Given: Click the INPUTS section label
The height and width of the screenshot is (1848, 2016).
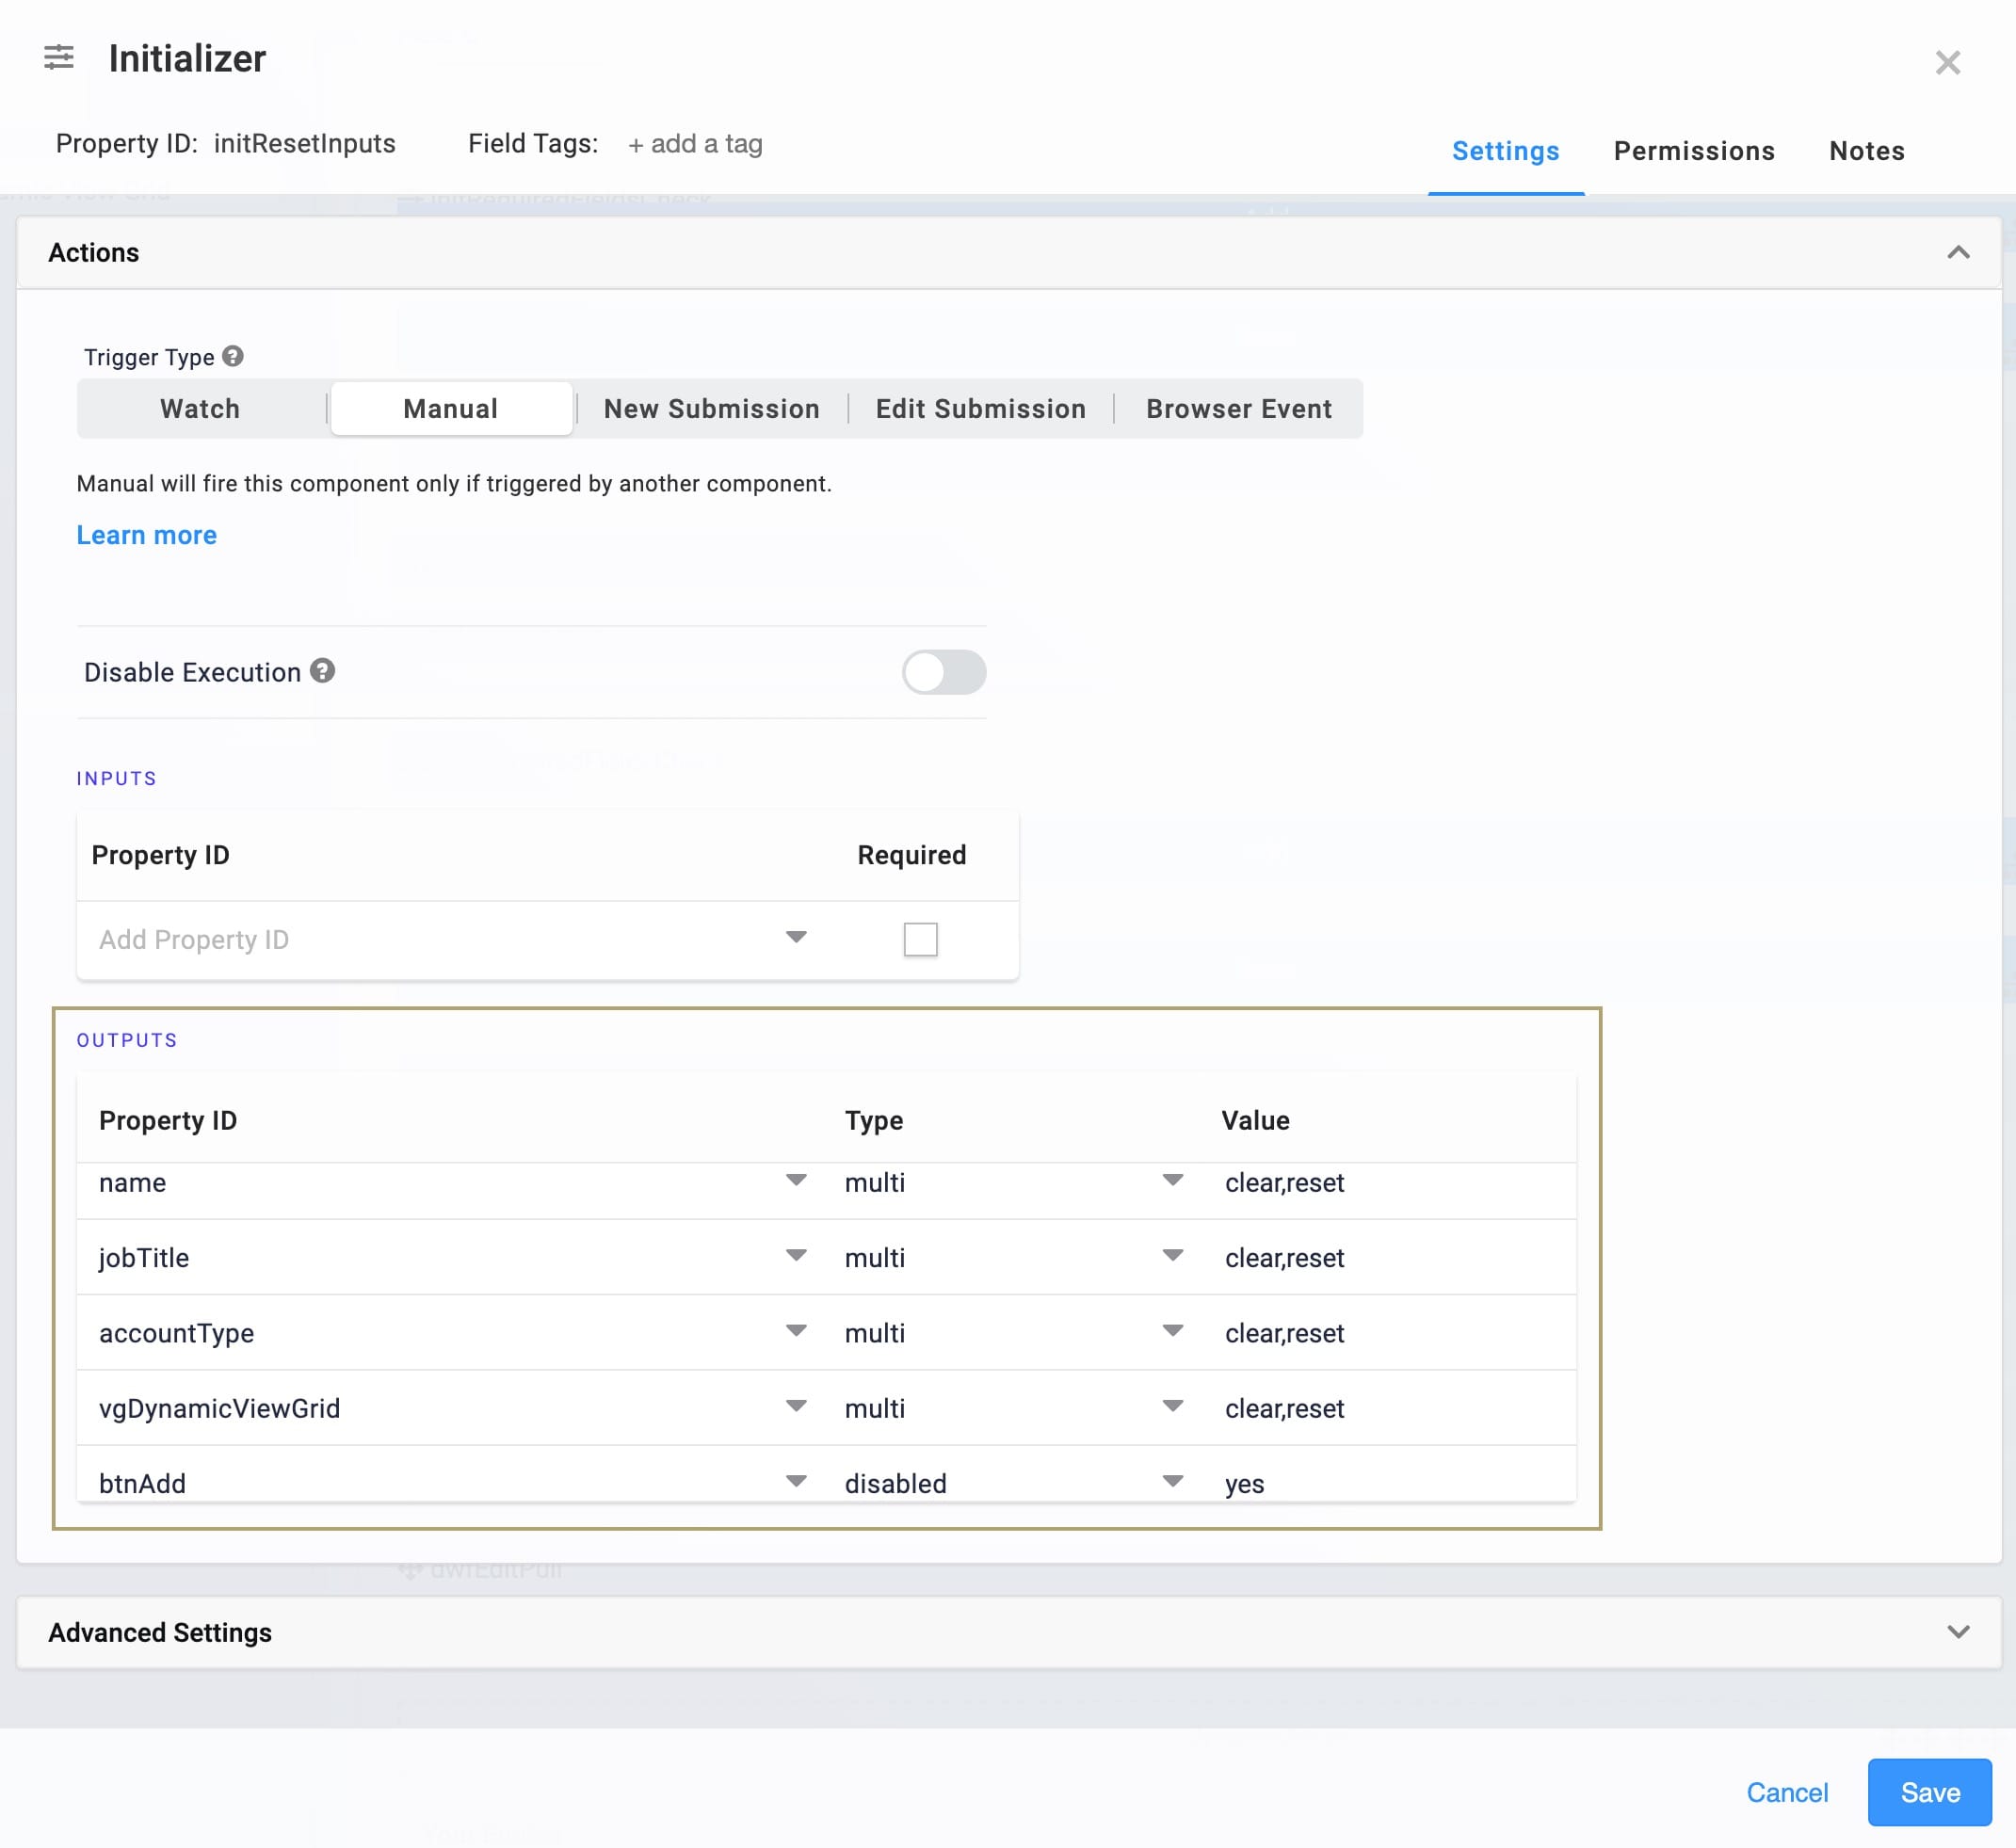Looking at the screenshot, I should pos(117,778).
